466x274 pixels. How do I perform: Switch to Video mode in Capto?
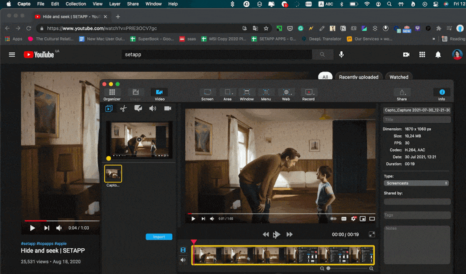tap(159, 94)
